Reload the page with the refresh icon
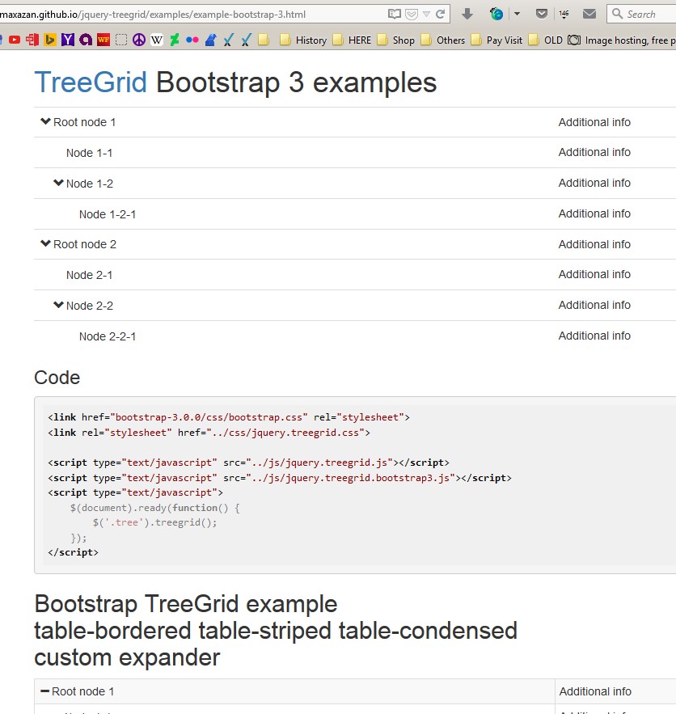Screen dimensions: 676x714 (x=440, y=14)
